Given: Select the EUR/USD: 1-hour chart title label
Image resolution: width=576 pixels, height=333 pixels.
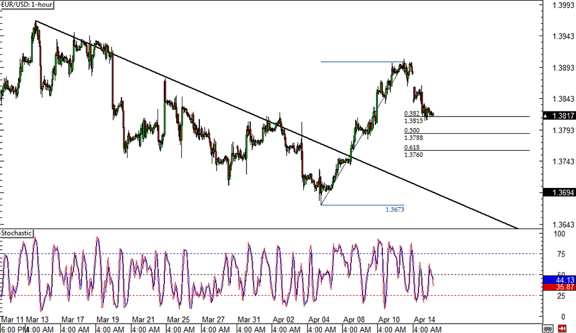Looking at the screenshot, I should click(x=27, y=5).
